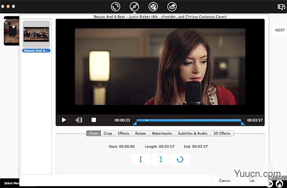Image resolution: width=287 pixels, height=188 pixels.
Task: Open the Convert section icon in top bar
Action: (115, 7)
